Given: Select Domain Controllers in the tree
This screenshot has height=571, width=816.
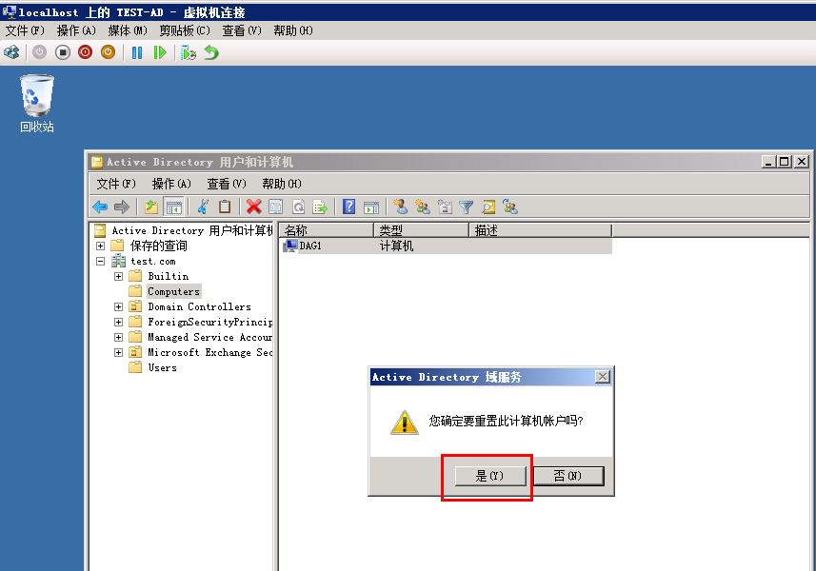Looking at the screenshot, I should pos(199,306).
